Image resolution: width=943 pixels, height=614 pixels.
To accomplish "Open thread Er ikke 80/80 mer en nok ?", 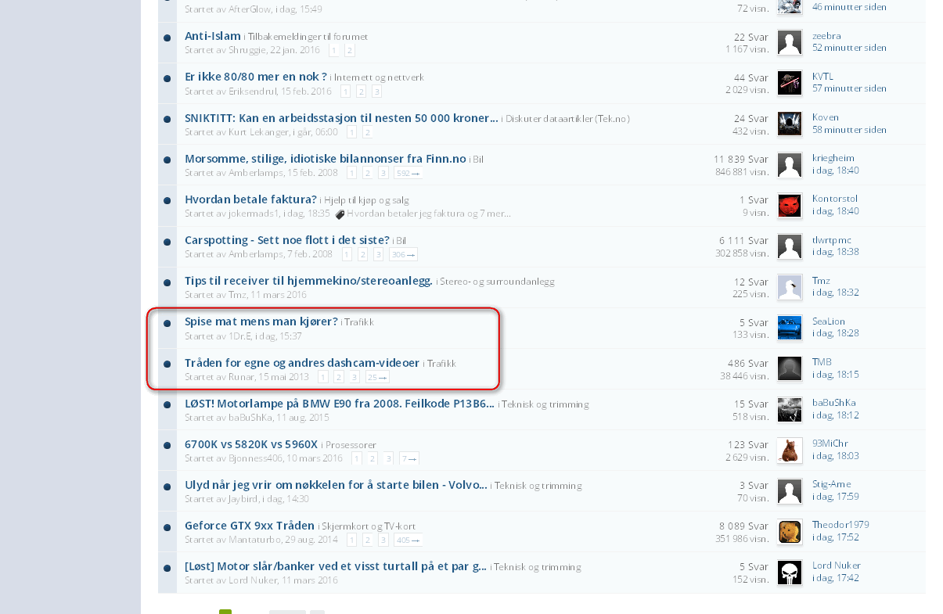I will tap(256, 77).
